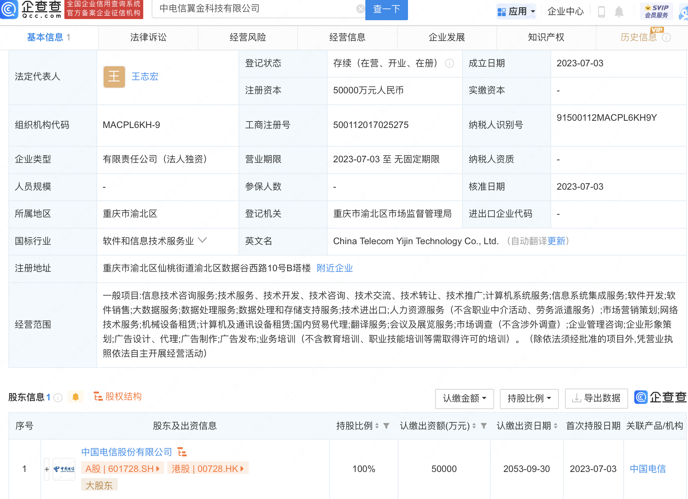Screen dimensions: 688x499
Task: Open 股权结构 equity structure link
Action: (118, 397)
